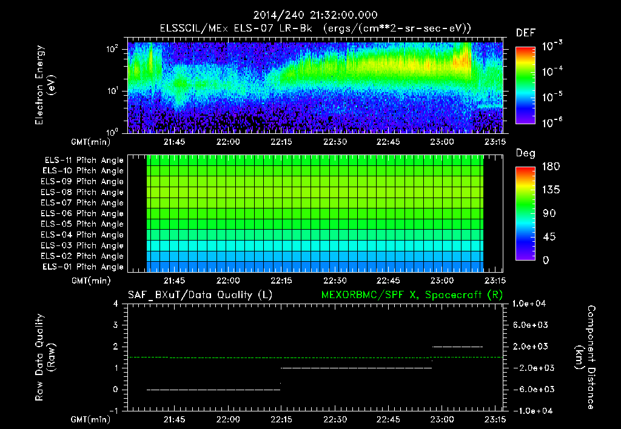This screenshot has height=429, width=621.
Task: Select the plot timestamp 2014/240 21:32:00.000
Action: tap(315, 15)
